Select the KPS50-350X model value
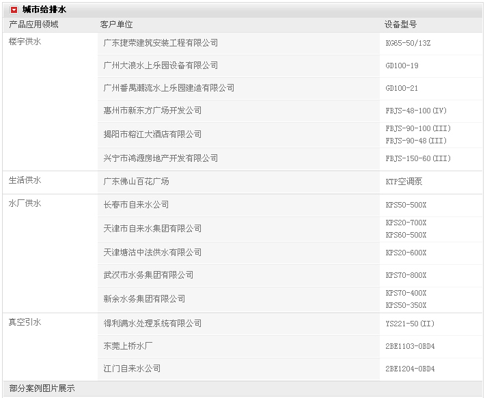Image resolution: width=485 pixels, height=398 pixels. 406,305
